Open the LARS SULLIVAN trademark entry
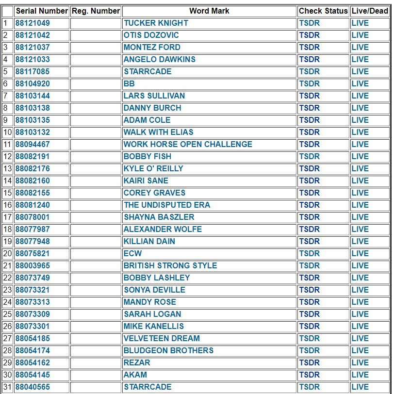 click(154, 96)
